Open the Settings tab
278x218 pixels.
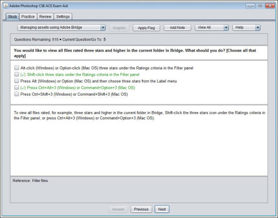(63, 16)
